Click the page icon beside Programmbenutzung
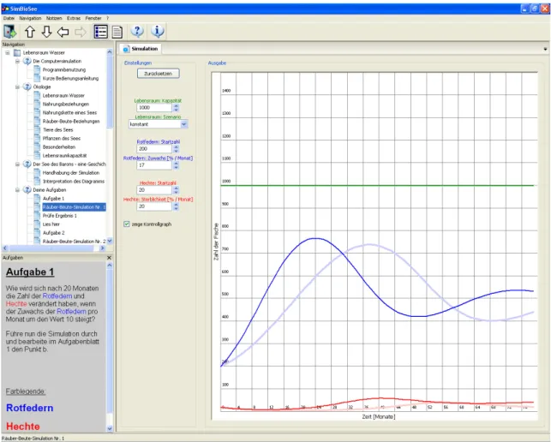Viewport: 551px width, 442px height. [37, 69]
